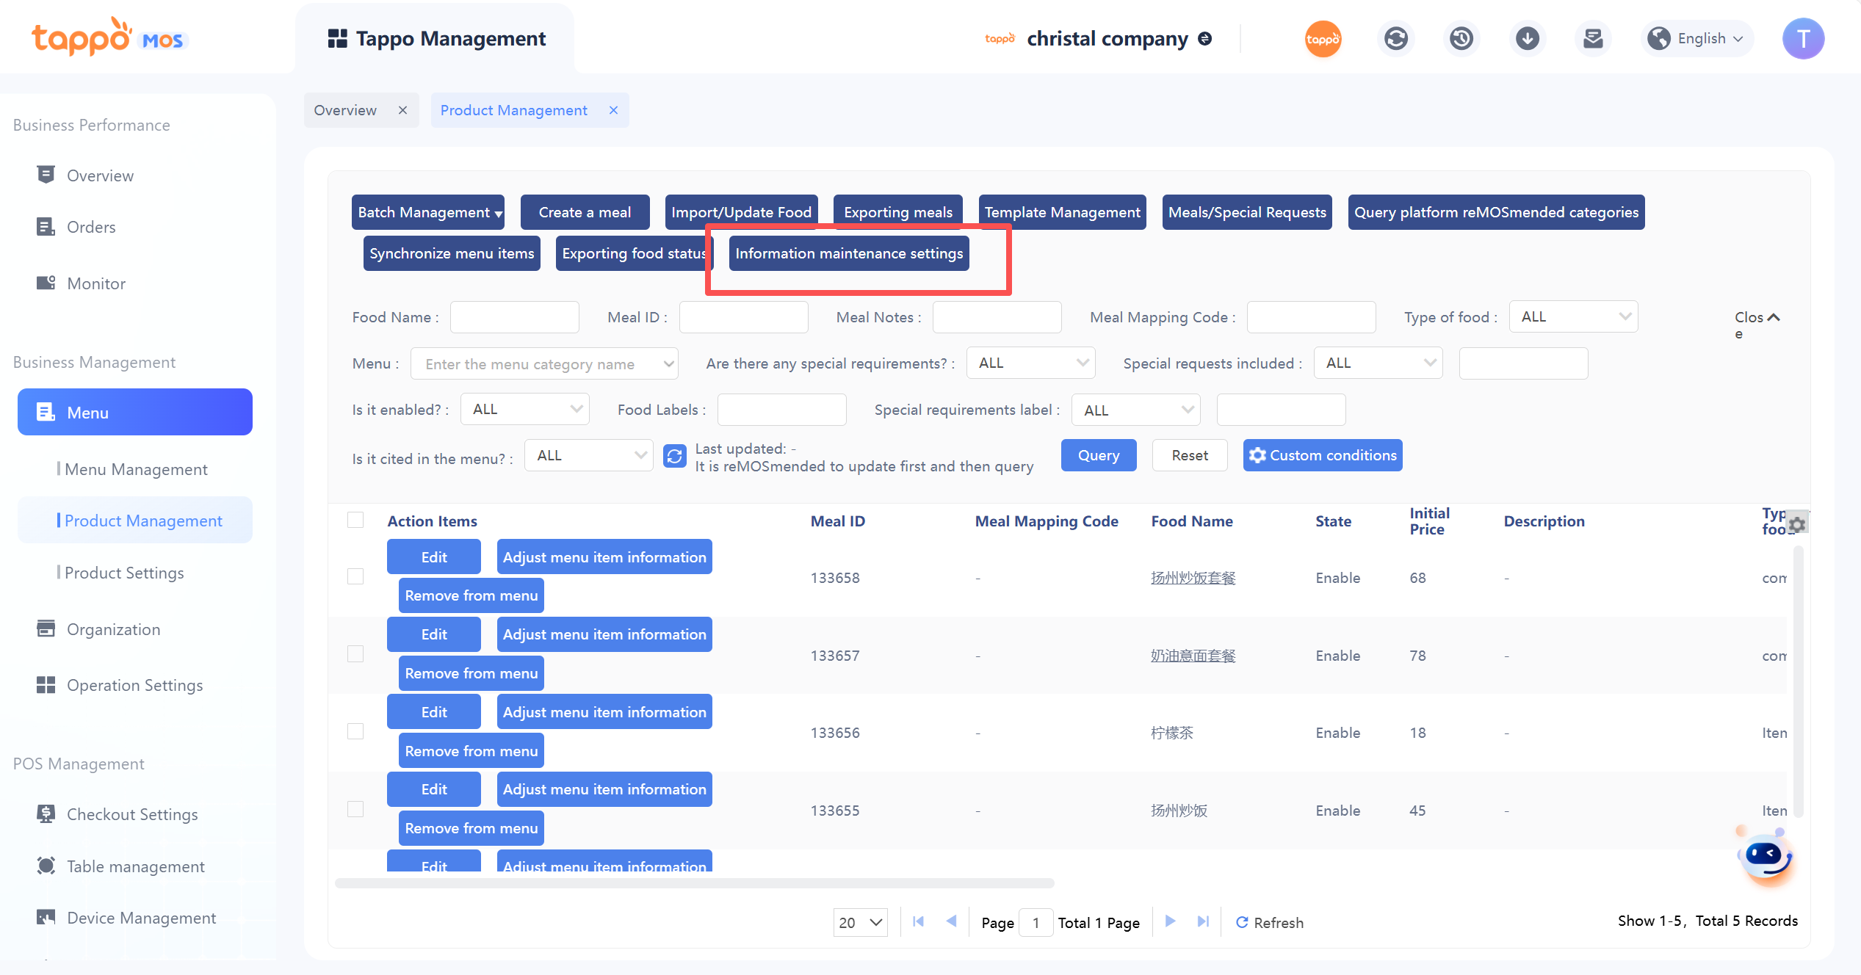This screenshot has width=1861, height=975.
Task: Open the table column settings gear
Action: point(1796,524)
